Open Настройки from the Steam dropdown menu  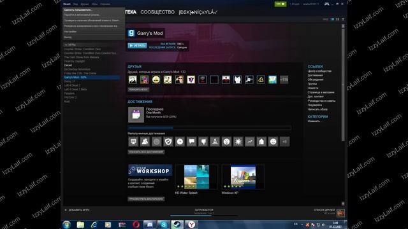[x=70, y=32]
